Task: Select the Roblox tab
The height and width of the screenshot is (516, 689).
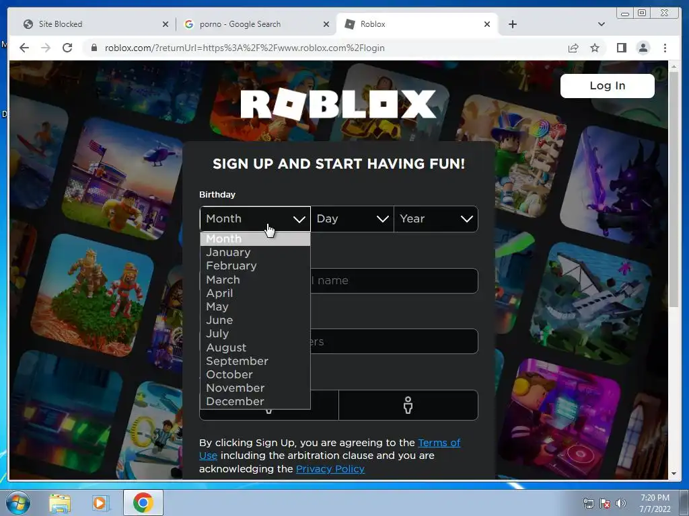Action: coord(416,24)
